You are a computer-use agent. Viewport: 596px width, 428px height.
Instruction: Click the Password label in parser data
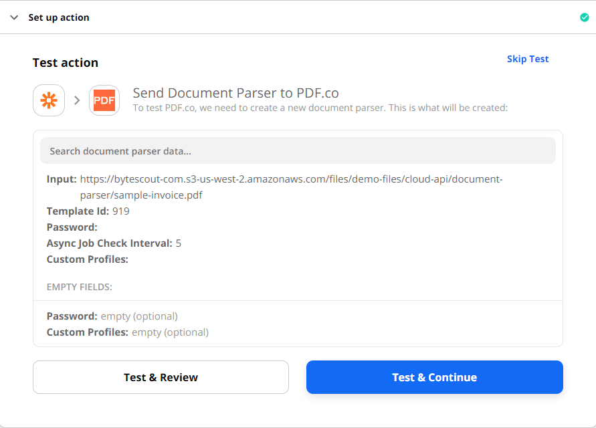tap(69, 227)
